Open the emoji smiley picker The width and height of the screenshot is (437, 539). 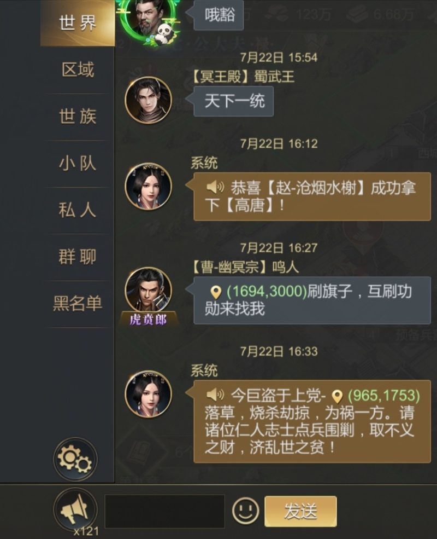point(245,511)
